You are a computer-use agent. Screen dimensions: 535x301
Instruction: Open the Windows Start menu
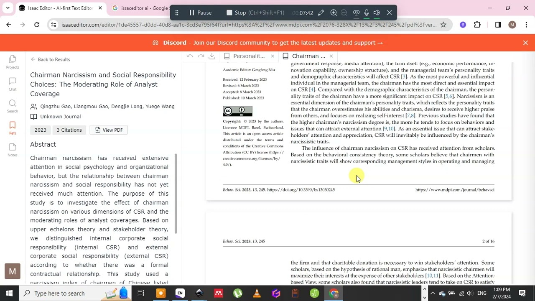[x=9, y=293]
